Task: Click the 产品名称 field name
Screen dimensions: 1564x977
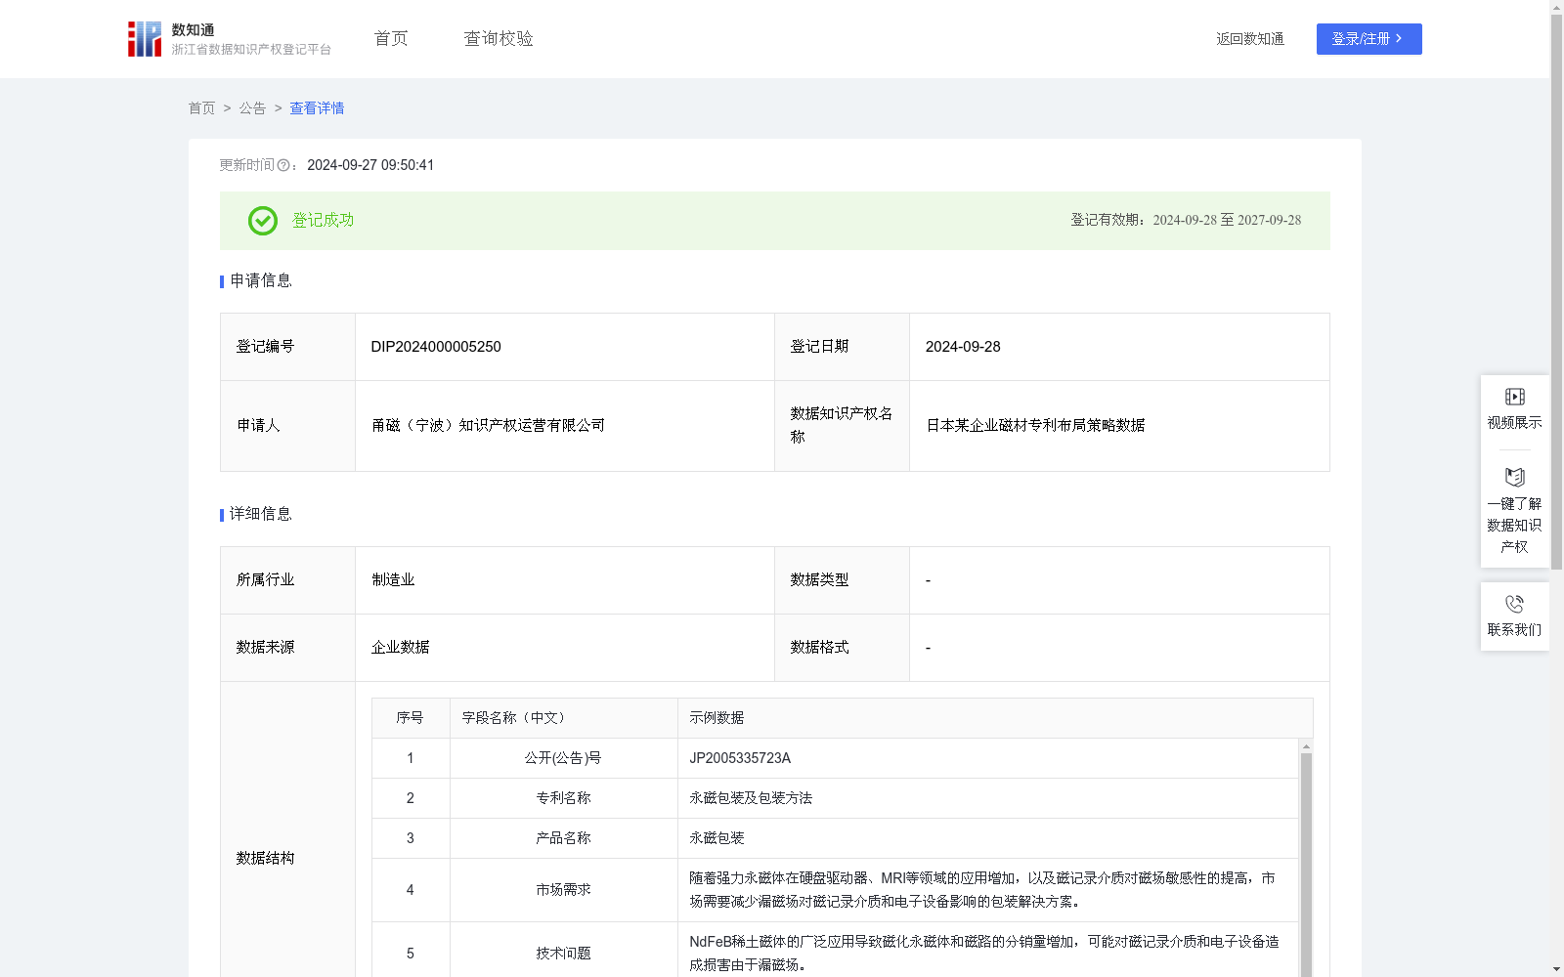Action: coord(563,838)
